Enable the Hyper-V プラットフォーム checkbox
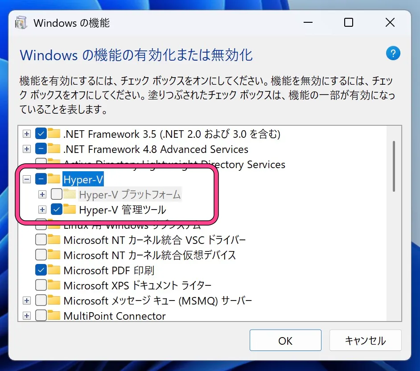 pyautogui.click(x=57, y=194)
